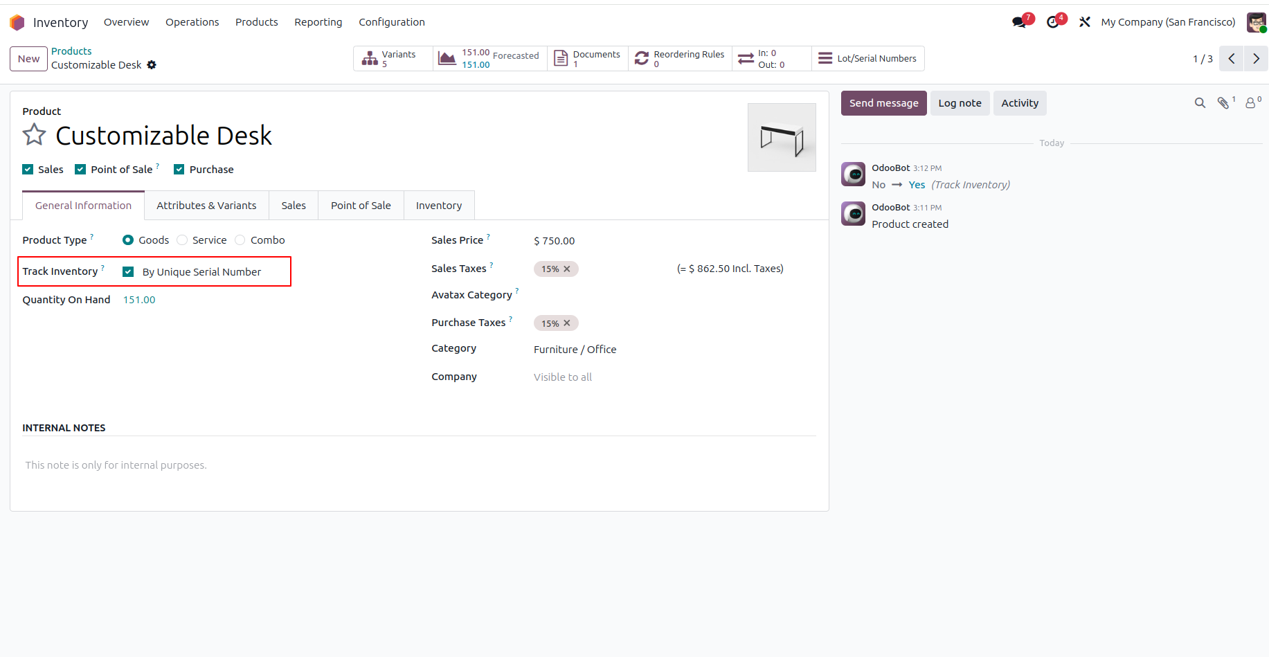Switch to the Attributes & Variants tab
1269x657 pixels.
point(206,206)
